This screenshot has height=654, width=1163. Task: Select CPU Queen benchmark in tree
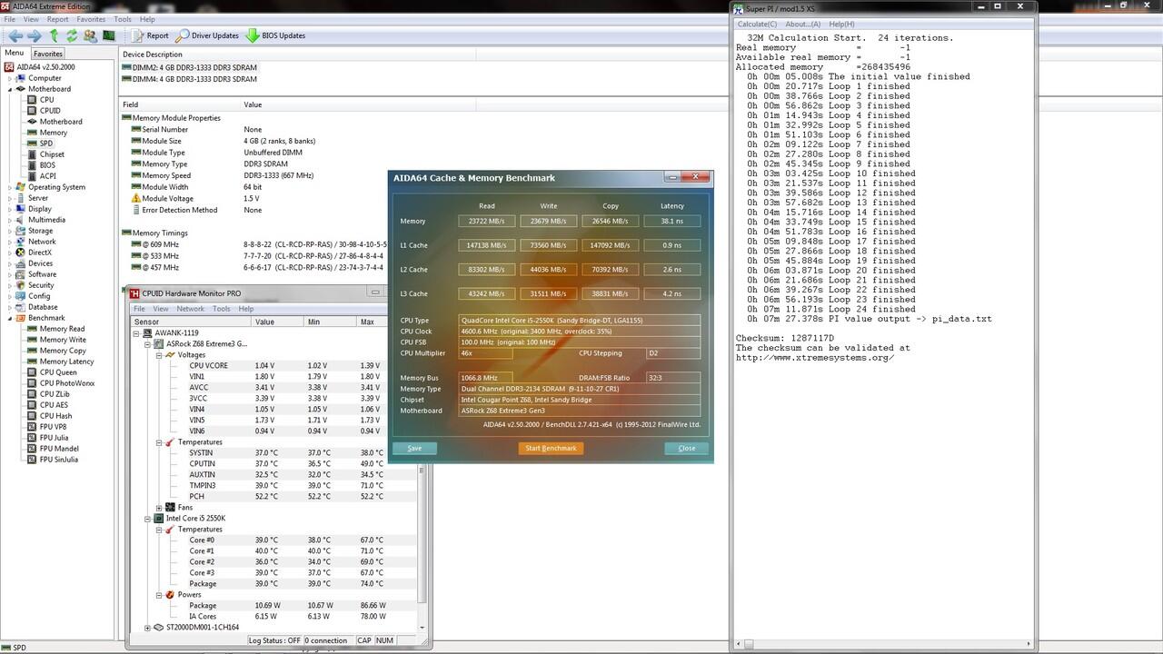[52, 372]
